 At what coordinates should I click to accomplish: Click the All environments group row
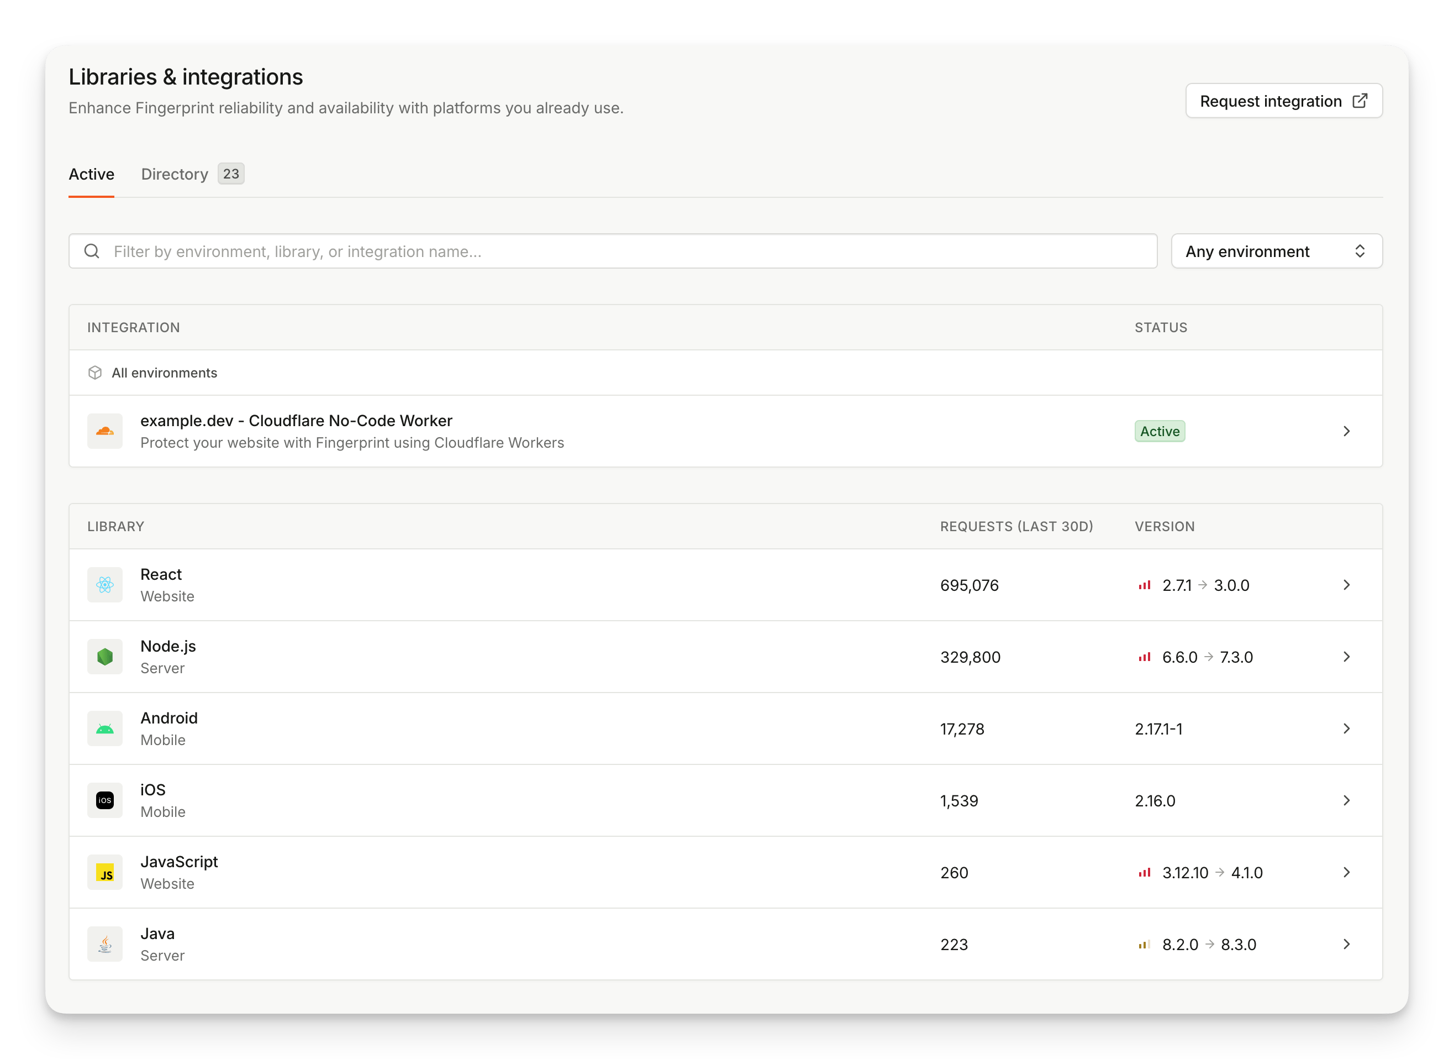click(726, 373)
